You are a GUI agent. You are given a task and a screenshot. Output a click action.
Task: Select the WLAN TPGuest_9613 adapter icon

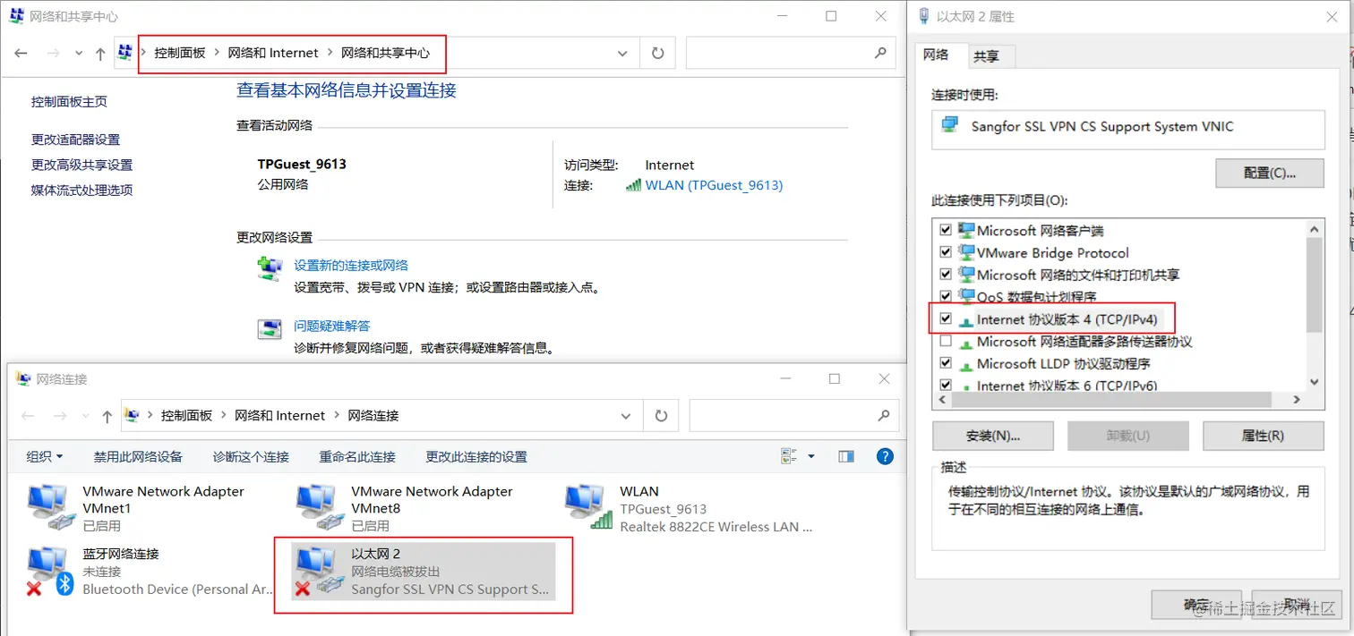click(586, 503)
